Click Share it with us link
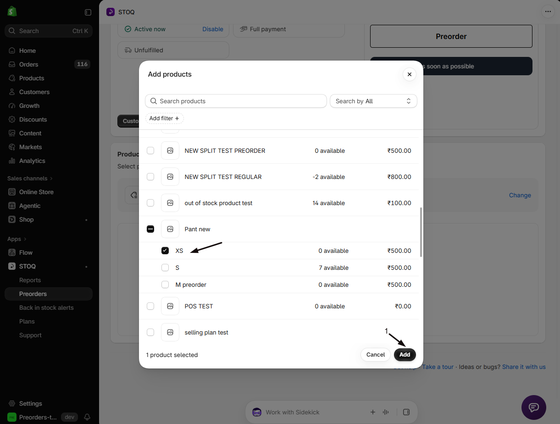560x424 pixels. pos(524,367)
